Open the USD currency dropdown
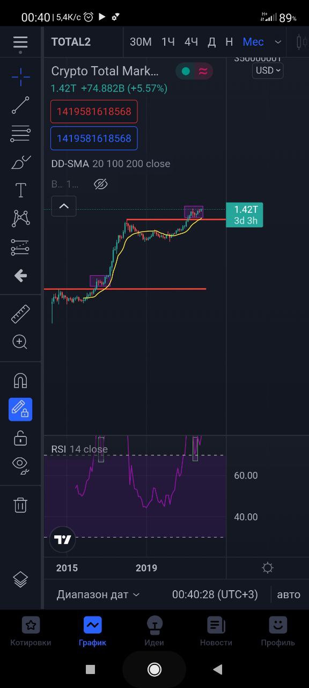309x688 pixels. [x=268, y=70]
